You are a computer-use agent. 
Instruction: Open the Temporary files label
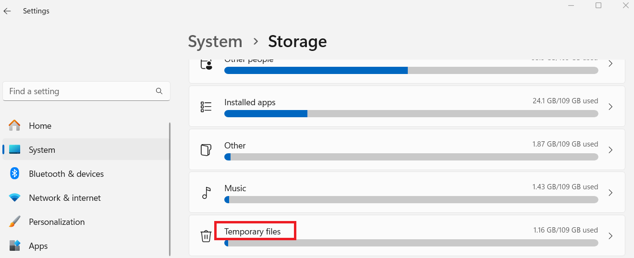[253, 232]
